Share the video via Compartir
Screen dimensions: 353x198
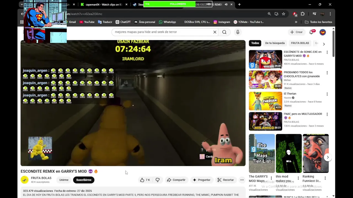point(176,180)
